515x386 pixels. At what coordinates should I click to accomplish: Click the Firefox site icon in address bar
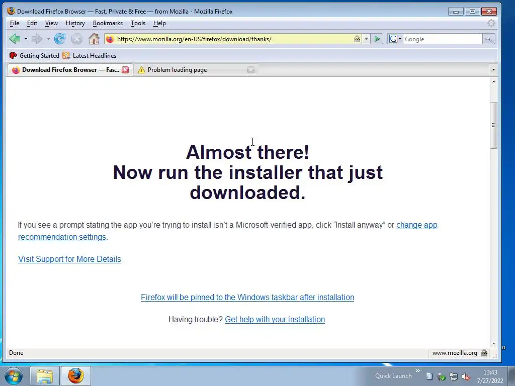click(x=110, y=39)
